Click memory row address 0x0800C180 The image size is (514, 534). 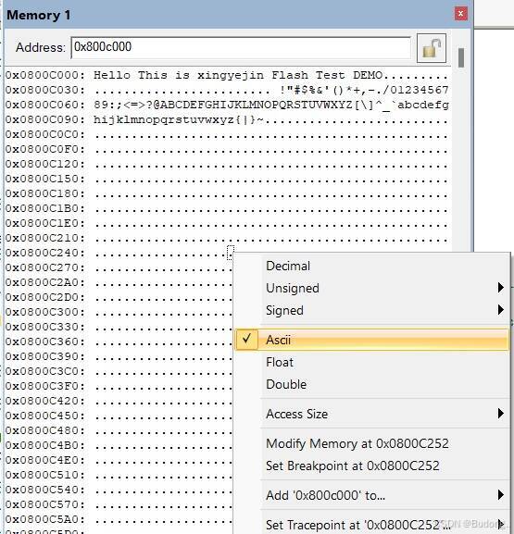[44, 193]
